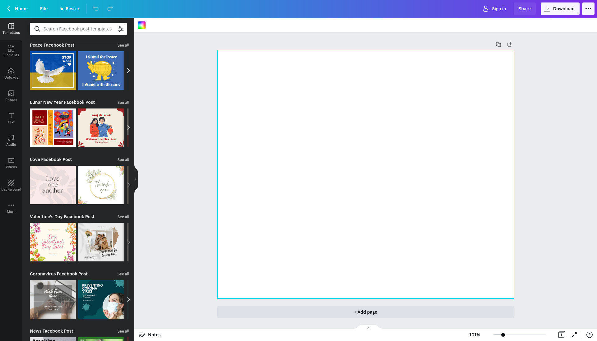Open the help question mark icon
The width and height of the screenshot is (597, 341).
(589, 335)
